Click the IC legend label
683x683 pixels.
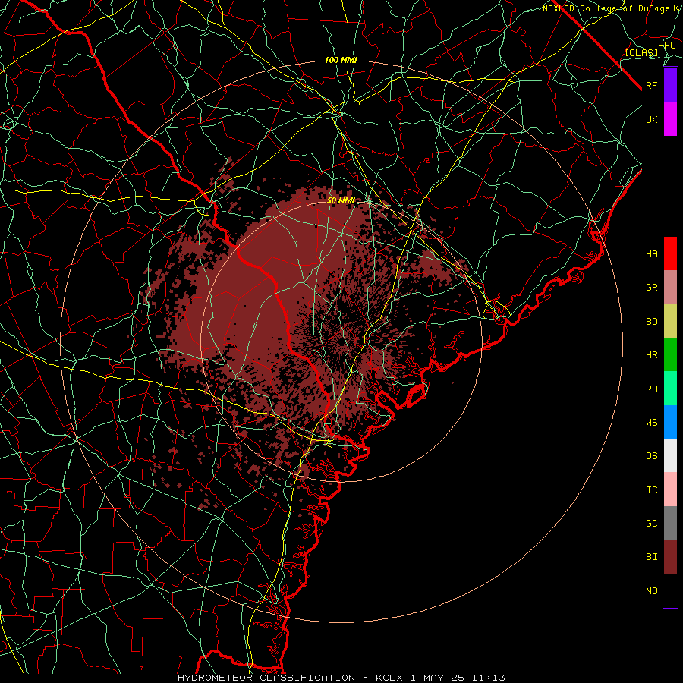tap(651, 490)
